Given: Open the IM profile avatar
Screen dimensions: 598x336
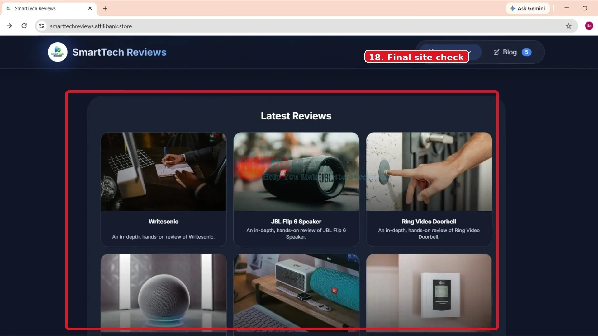Looking at the screenshot, I should 589,26.
